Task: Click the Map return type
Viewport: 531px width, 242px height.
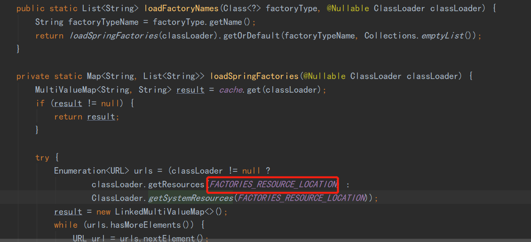Action: coord(94,76)
